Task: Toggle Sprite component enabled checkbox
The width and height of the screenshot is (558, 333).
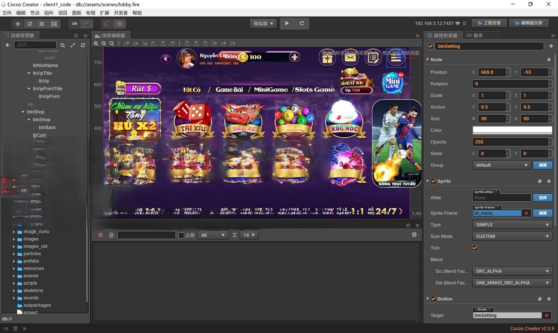Action: [433, 181]
